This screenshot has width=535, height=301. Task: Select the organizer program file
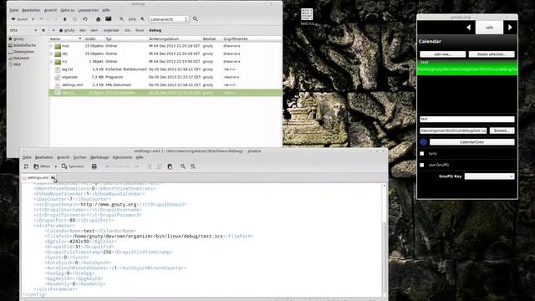[x=69, y=77]
